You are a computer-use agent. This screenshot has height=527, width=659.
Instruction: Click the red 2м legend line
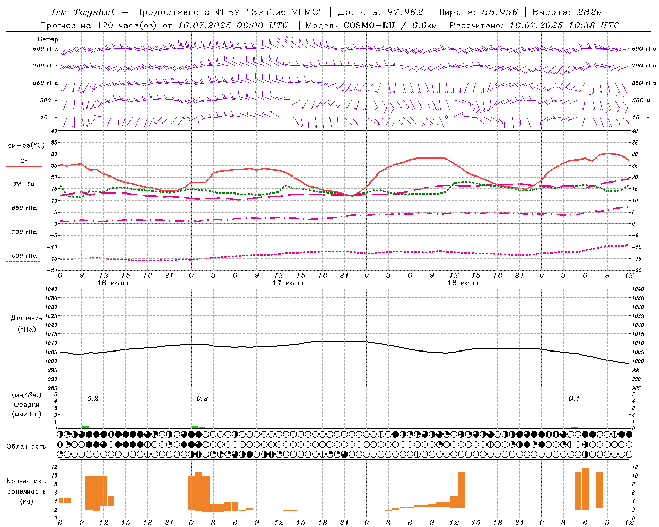[x=24, y=167]
